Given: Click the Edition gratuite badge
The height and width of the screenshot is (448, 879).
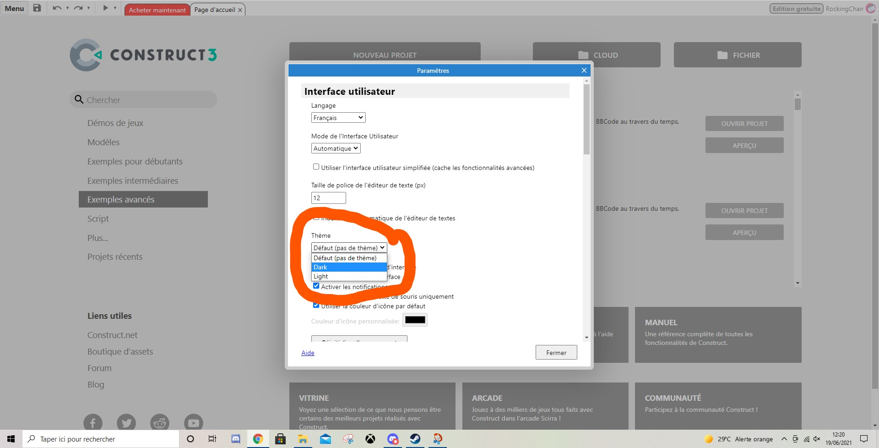Looking at the screenshot, I should tap(797, 9).
